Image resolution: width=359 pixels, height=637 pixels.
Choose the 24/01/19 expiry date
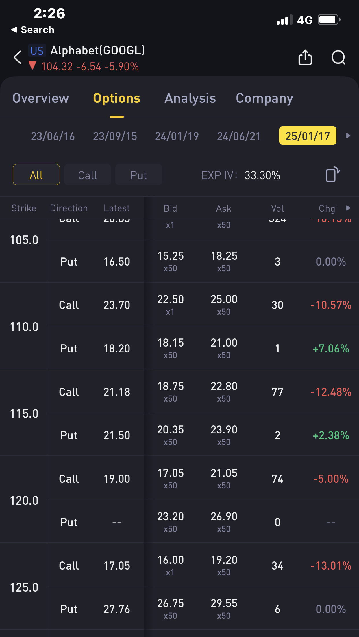[177, 136]
